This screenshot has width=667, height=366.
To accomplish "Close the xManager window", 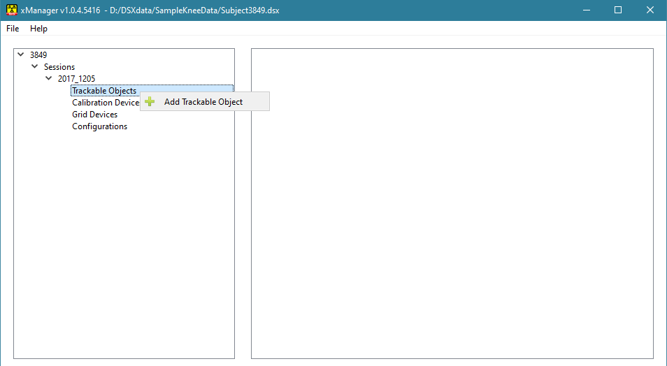I will 650,10.
